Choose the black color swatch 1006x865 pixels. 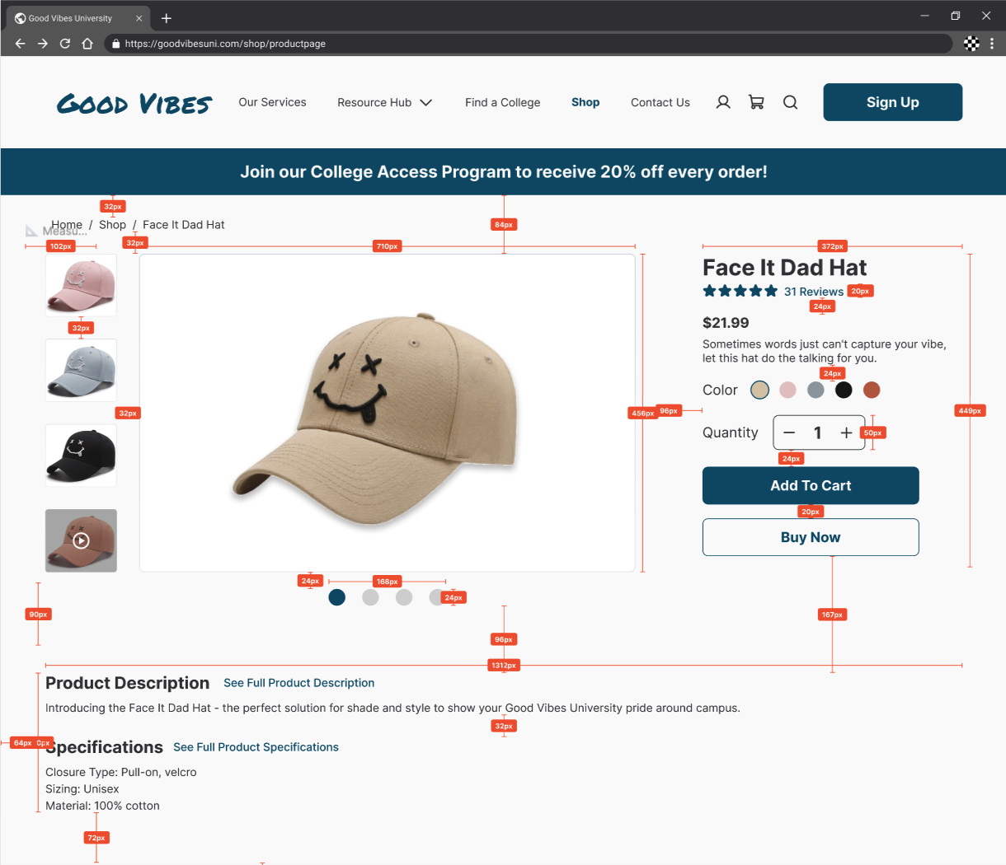[844, 390]
